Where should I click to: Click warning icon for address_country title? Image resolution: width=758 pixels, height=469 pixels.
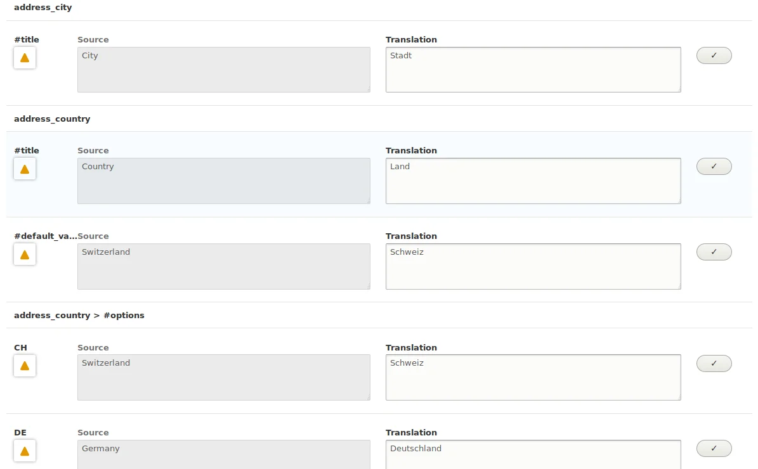[x=25, y=169]
